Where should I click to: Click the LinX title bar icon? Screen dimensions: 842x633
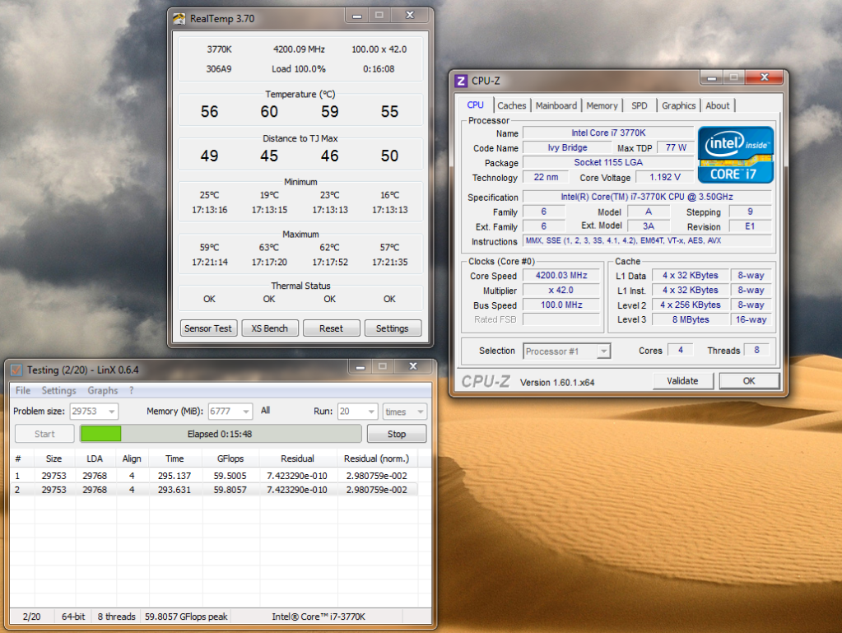16,370
